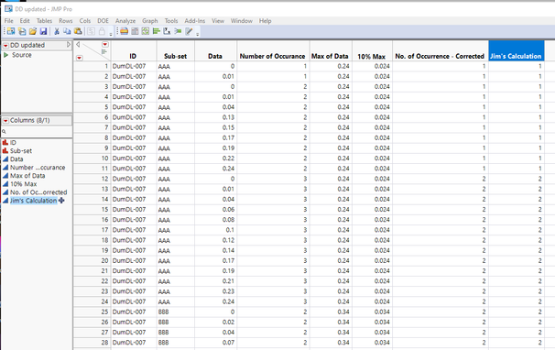Viewport: 555px width, 350px height.
Task: Select the Jim's Calculation column header
Action: 516,50
